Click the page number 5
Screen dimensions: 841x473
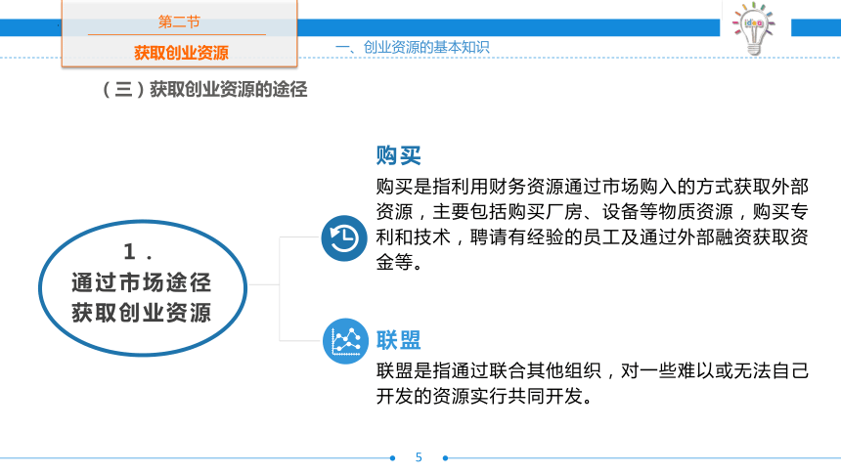[419, 457]
